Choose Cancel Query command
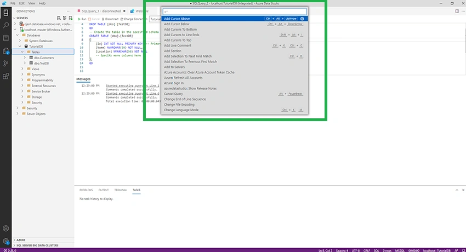 click(x=235, y=94)
